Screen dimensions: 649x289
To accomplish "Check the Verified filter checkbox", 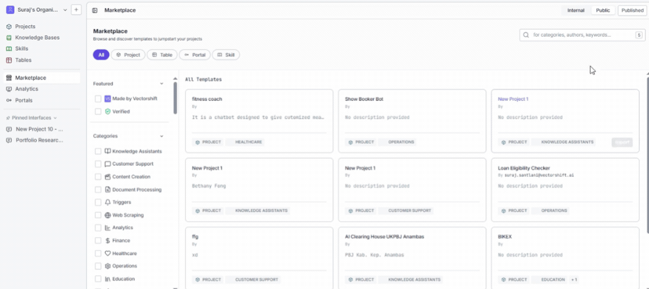I will tap(98, 111).
